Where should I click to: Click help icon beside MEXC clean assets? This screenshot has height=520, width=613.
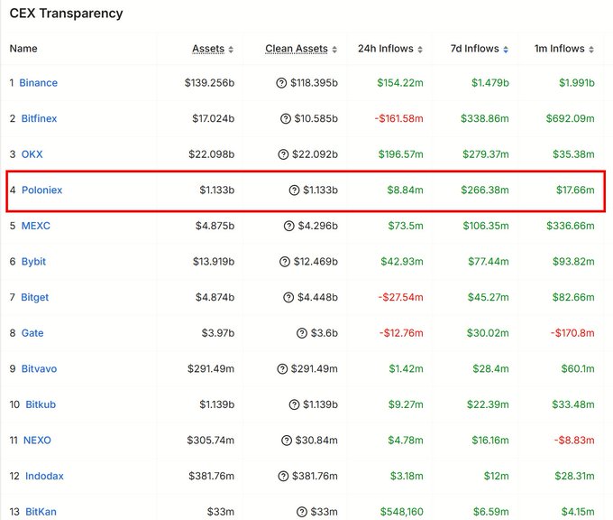click(x=288, y=226)
